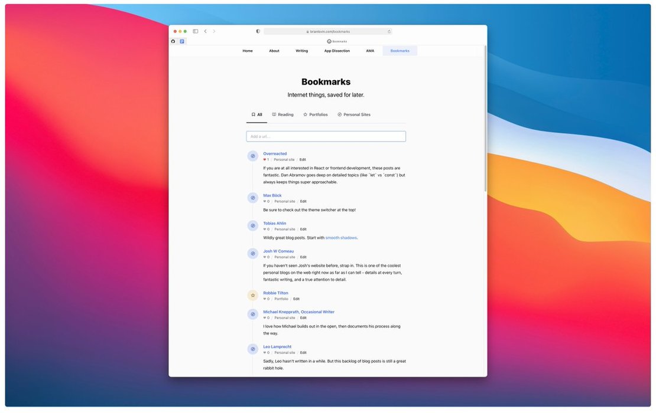Click the compass icon beside Max Böck
656x413 pixels.
(253, 198)
